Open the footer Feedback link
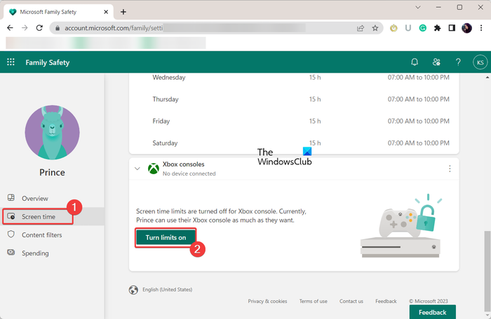The height and width of the screenshot is (319, 491). tap(386, 302)
